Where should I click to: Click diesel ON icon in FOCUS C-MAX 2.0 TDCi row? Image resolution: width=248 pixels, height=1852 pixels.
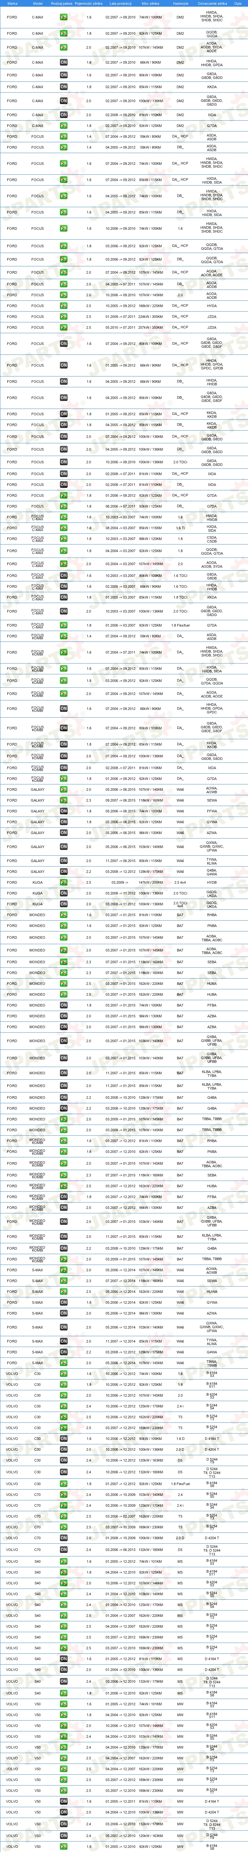click(64, 611)
